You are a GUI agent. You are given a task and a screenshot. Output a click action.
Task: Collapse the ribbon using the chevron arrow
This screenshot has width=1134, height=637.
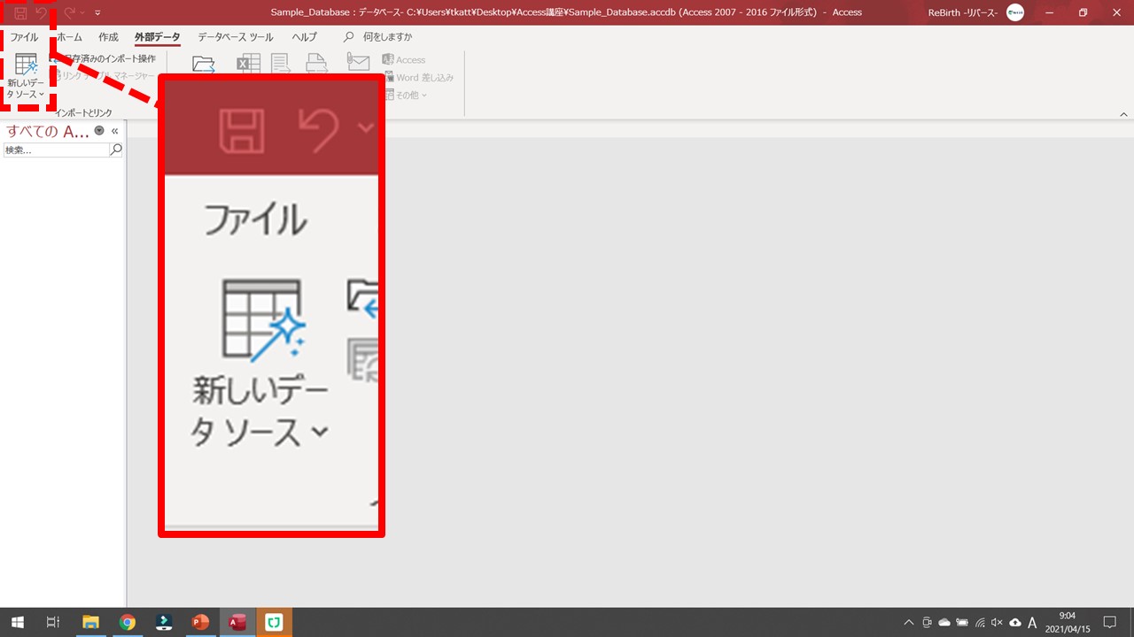pos(1124,115)
